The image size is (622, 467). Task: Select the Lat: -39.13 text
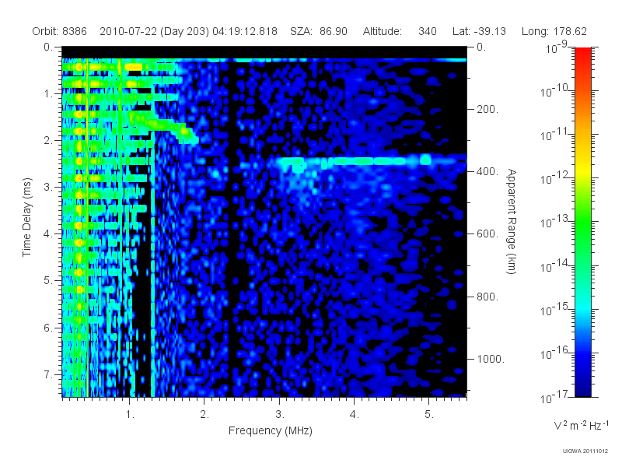[479, 31]
